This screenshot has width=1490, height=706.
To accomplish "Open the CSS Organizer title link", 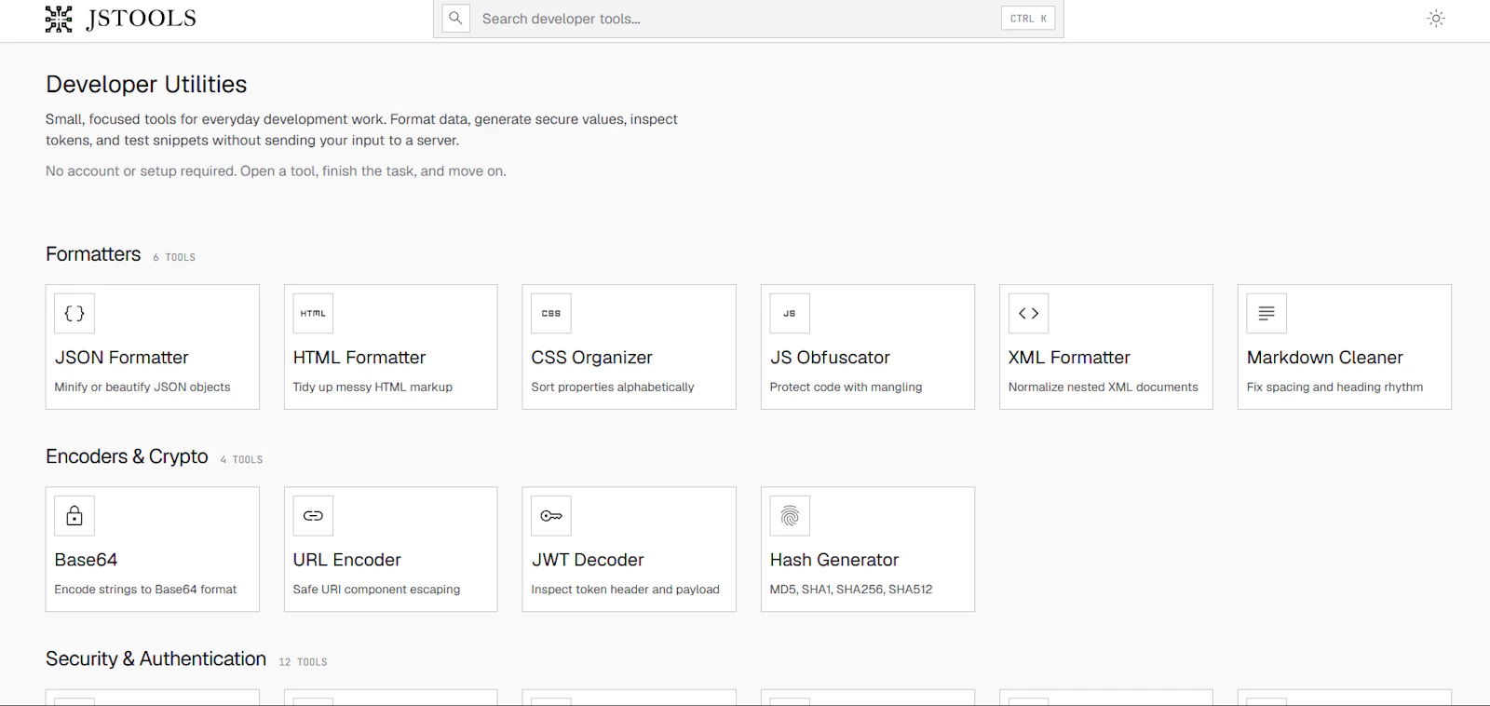I will [x=591, y=358].
